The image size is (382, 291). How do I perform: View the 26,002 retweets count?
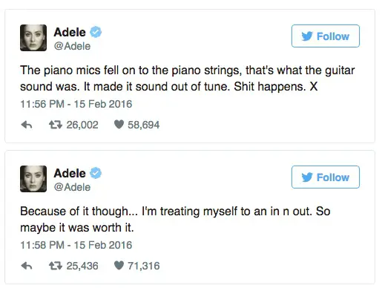pyautogui.click(x=82, y=125)
